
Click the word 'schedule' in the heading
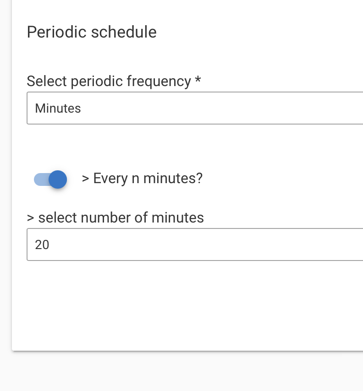(124, 32)
